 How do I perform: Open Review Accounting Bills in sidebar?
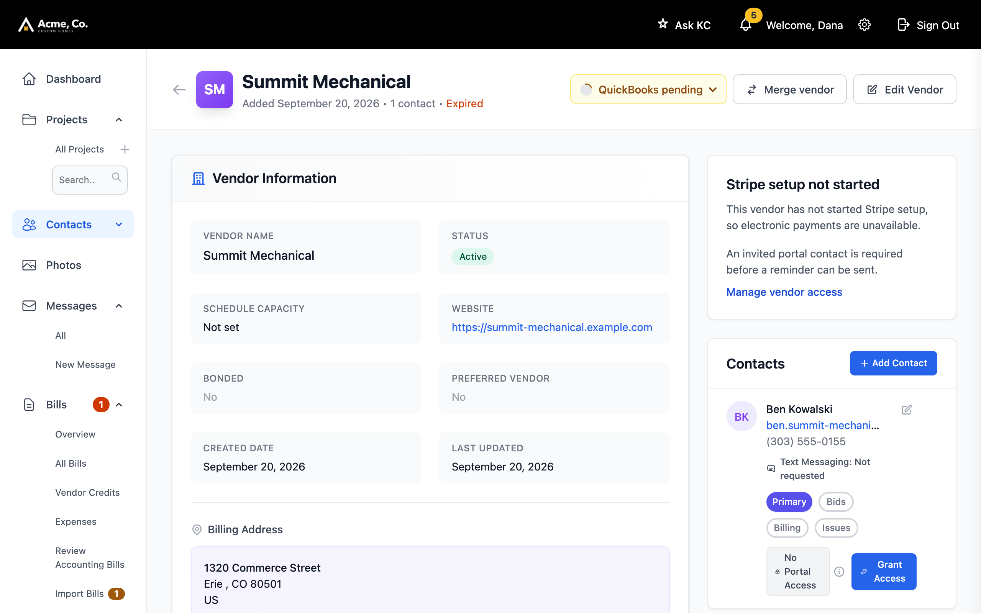pyautogui.click(x=90, y=557)
